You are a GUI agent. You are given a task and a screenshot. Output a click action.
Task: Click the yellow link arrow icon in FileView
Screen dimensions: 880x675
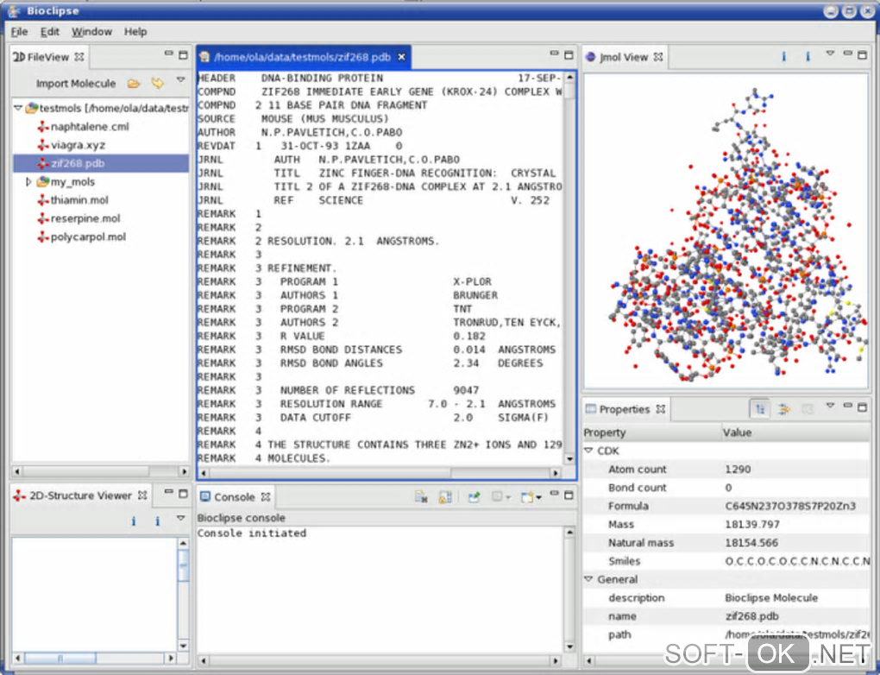(157, 84)
